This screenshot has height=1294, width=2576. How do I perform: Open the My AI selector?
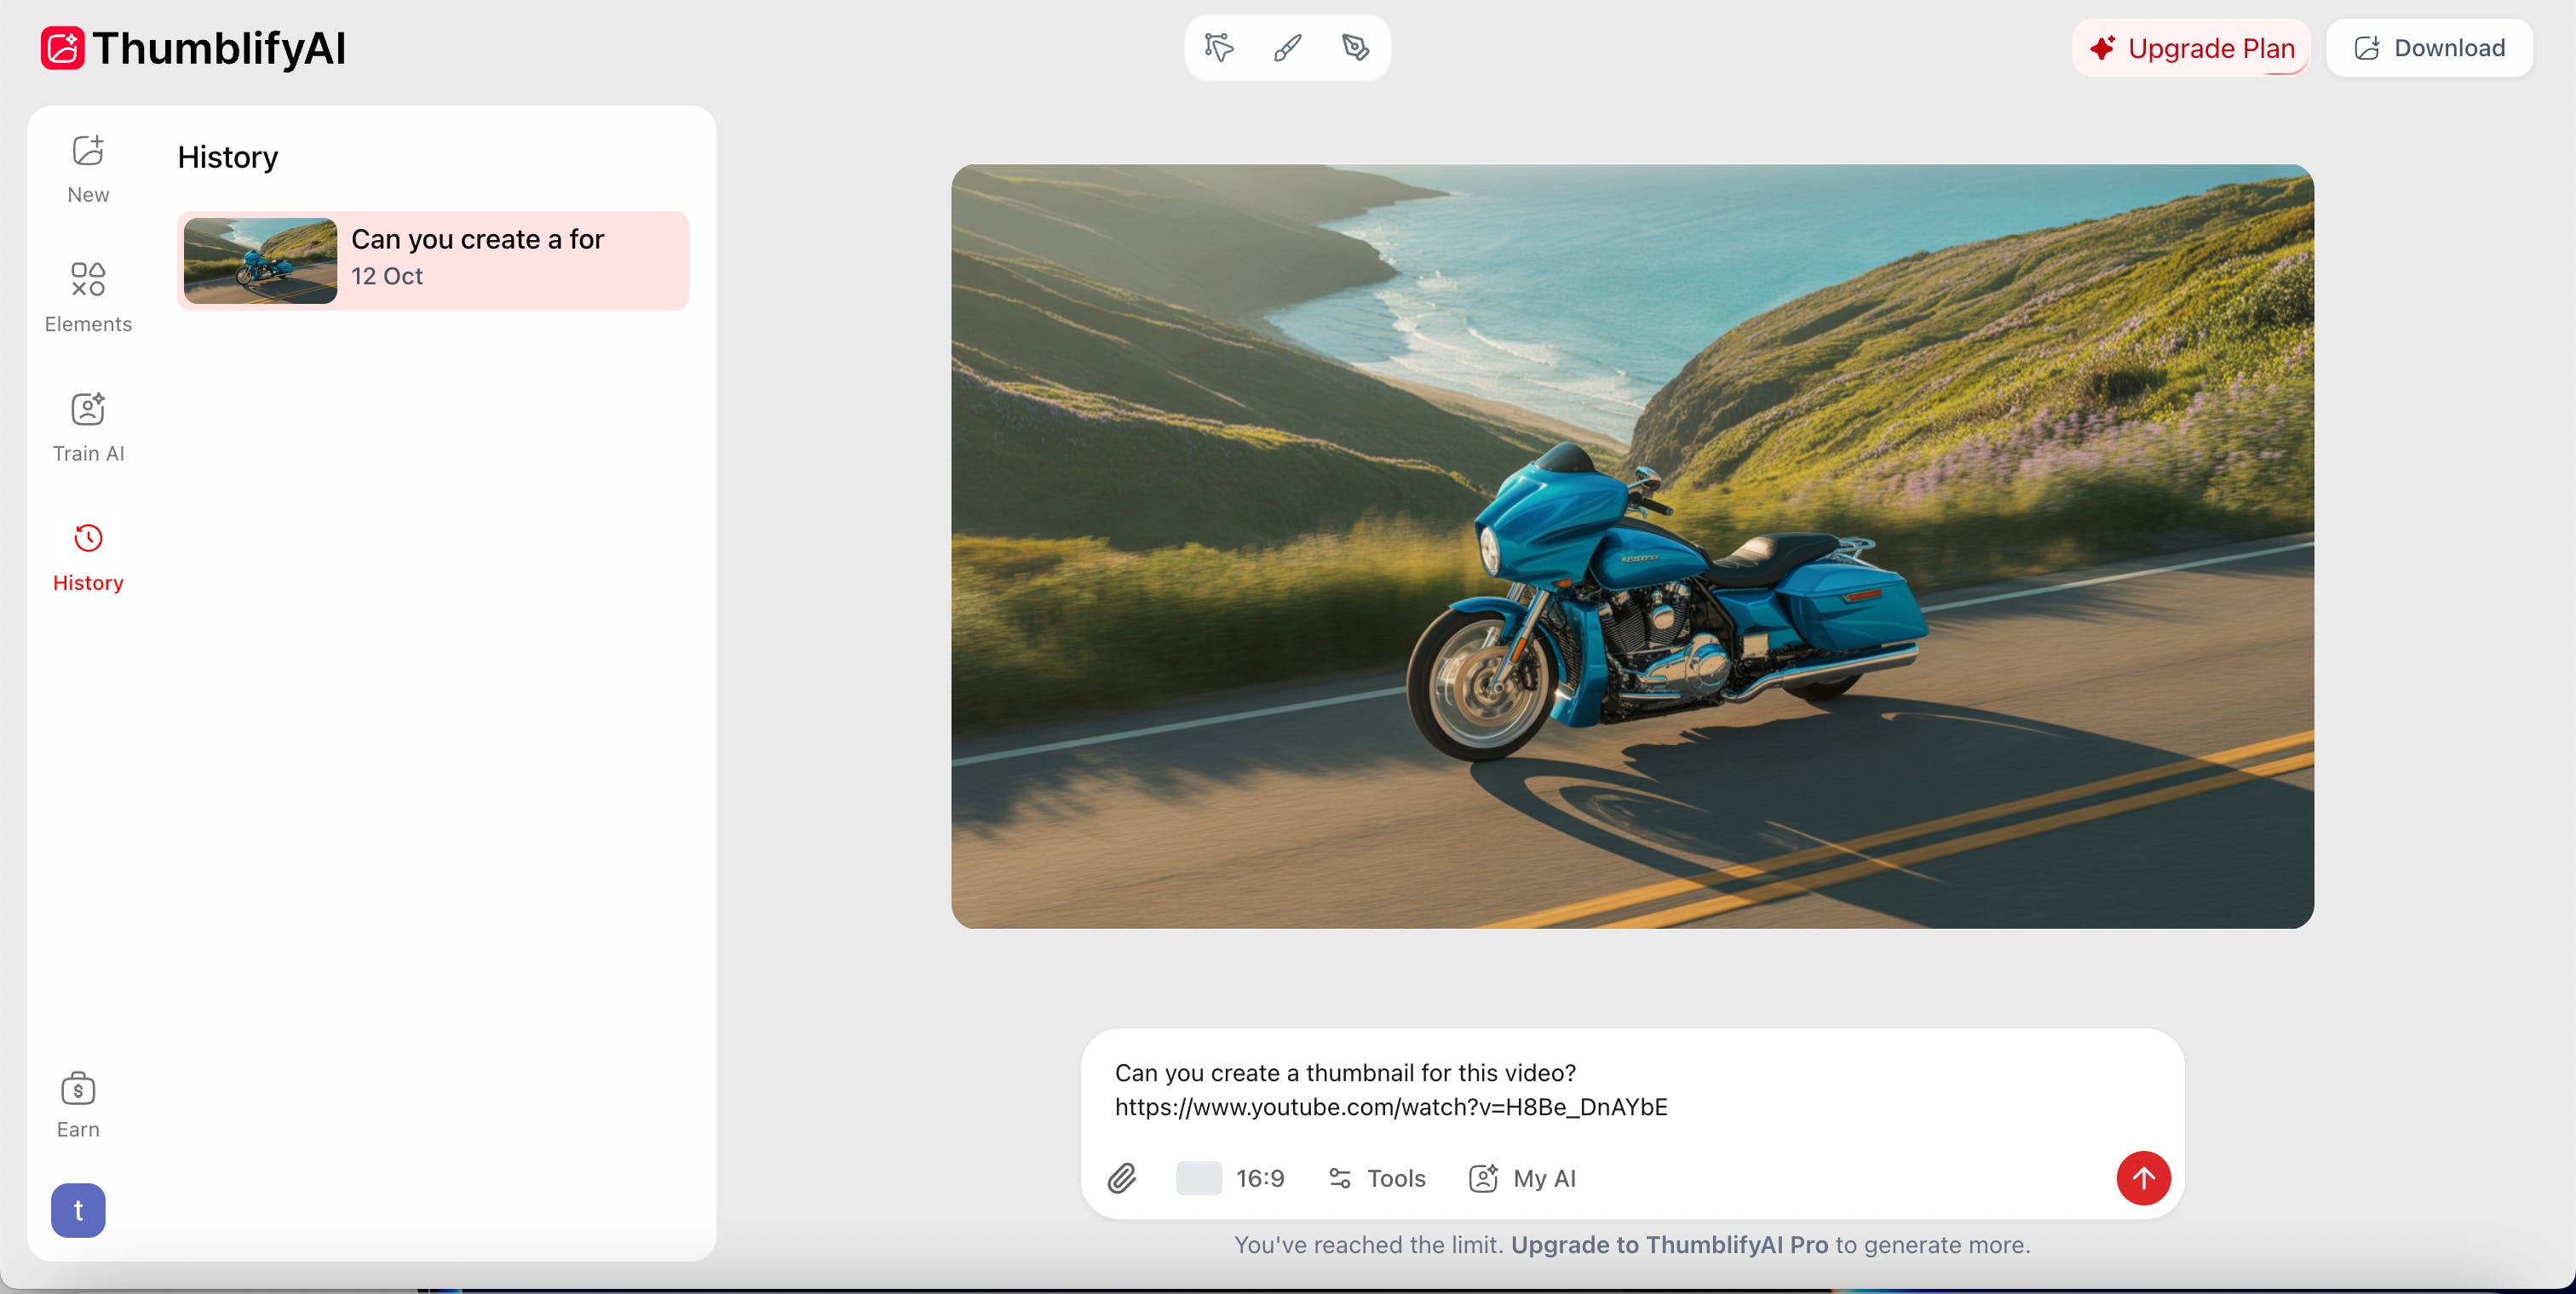tap(1522, 1178)
